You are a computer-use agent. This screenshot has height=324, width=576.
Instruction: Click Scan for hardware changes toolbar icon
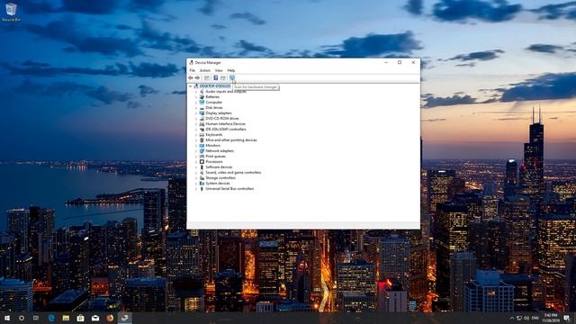[232, 78]
